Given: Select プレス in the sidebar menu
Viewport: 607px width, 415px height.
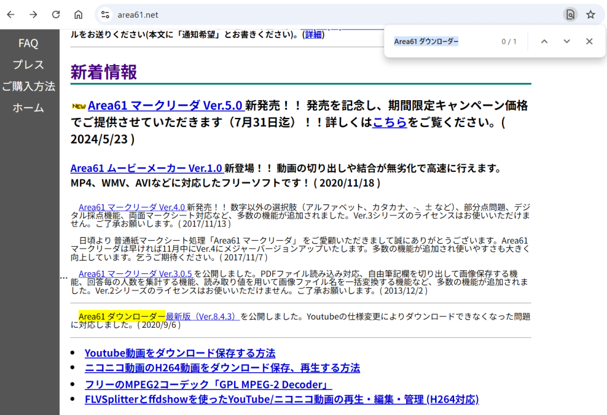Looking at the screenshot, I should coord(28,65).
